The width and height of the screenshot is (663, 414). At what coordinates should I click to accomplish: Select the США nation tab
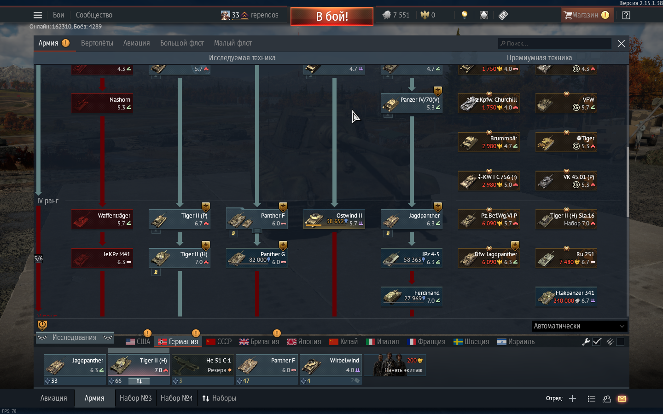tap(138, 342)
